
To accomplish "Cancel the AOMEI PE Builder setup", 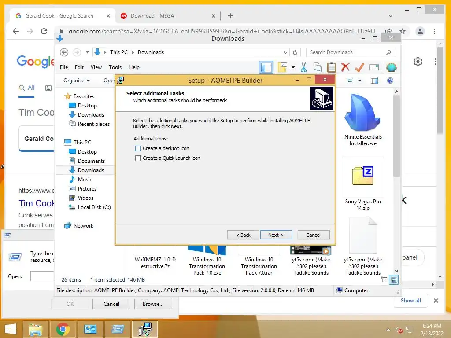I will coord(313,235).
